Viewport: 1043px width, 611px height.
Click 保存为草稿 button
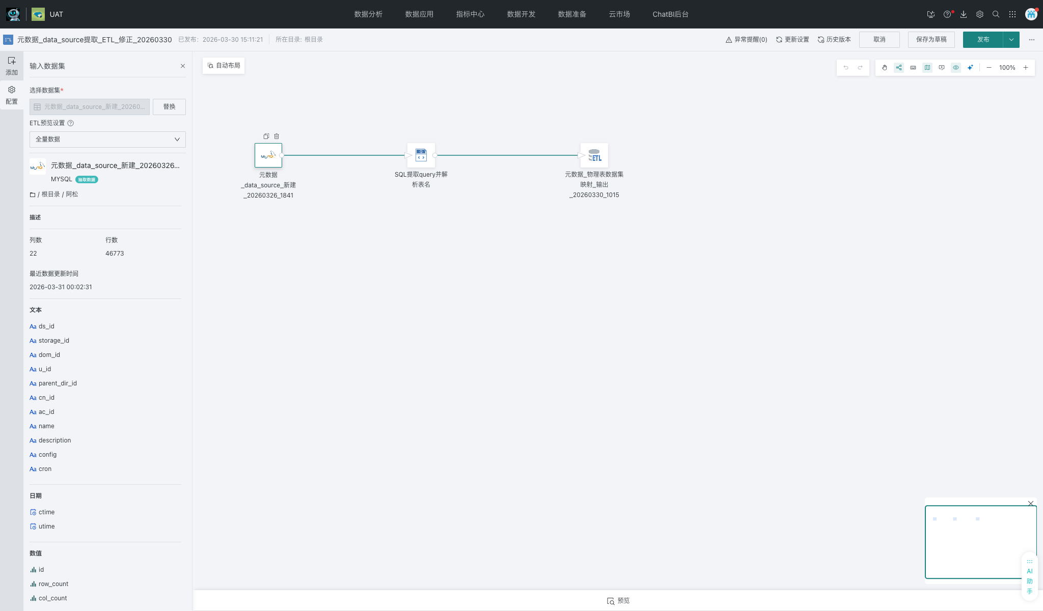[x=931, y=40]
